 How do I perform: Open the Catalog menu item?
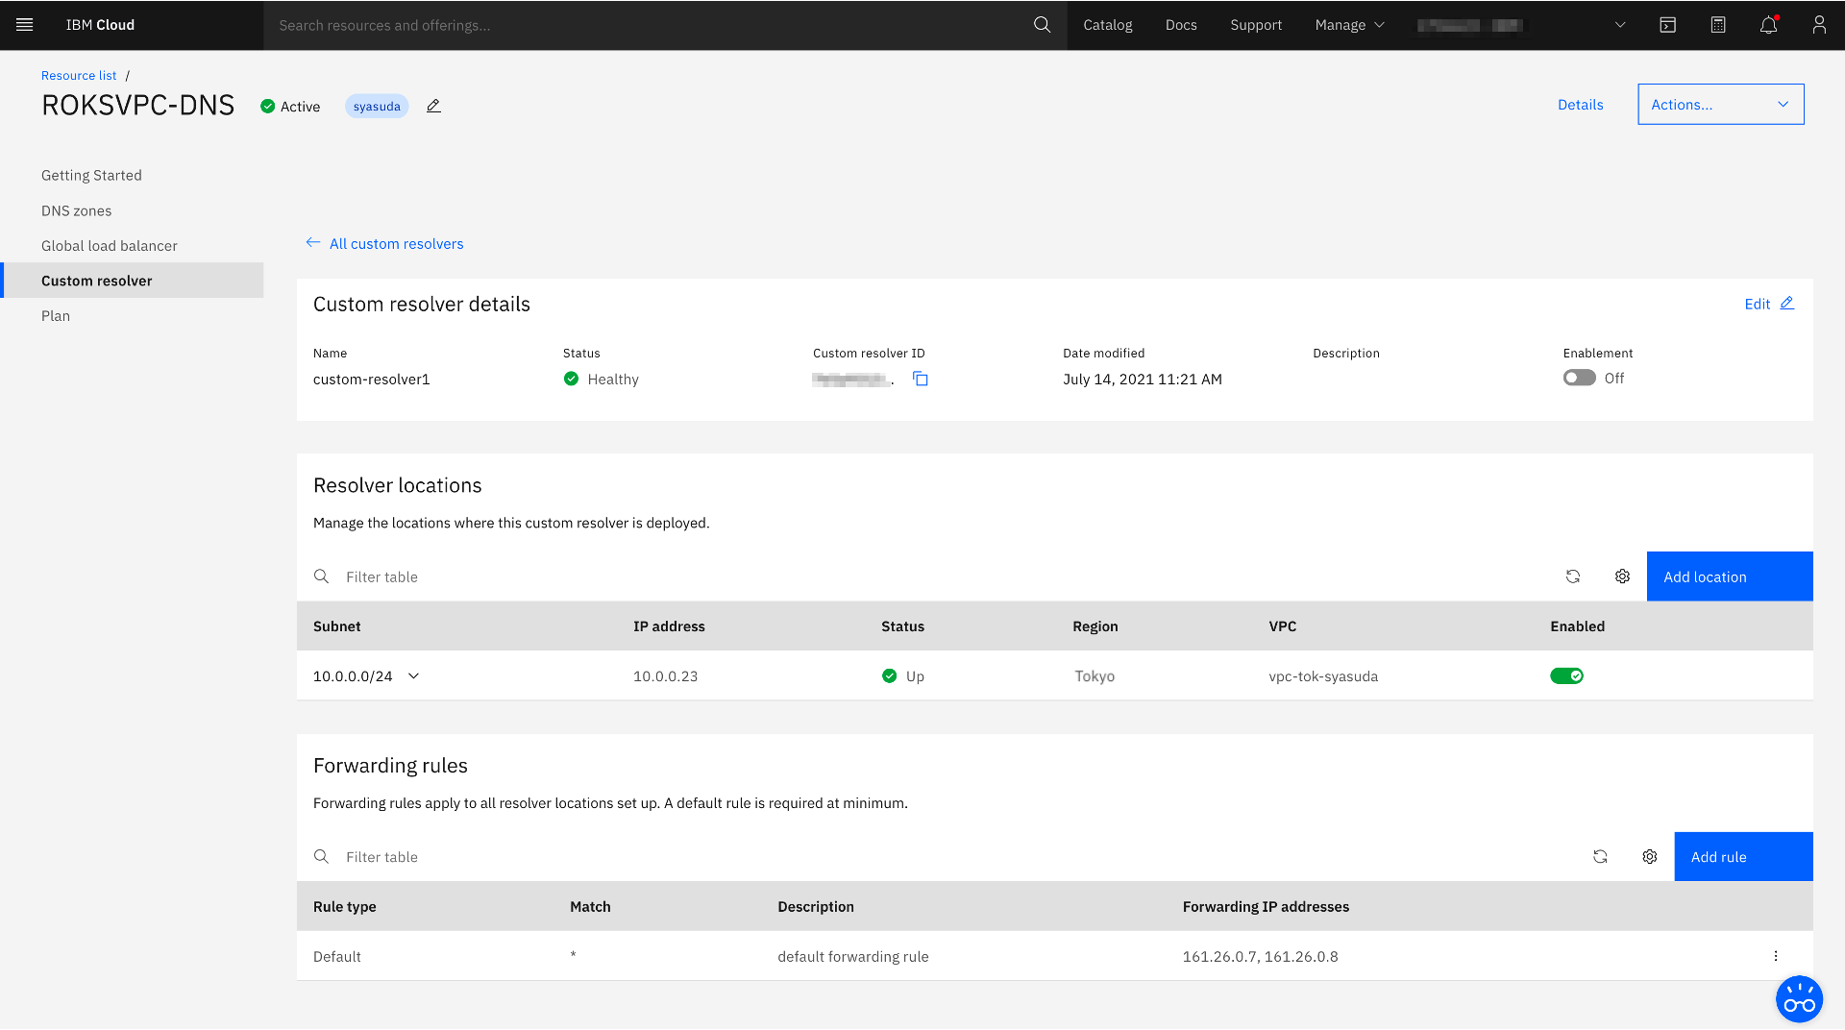1107,25
